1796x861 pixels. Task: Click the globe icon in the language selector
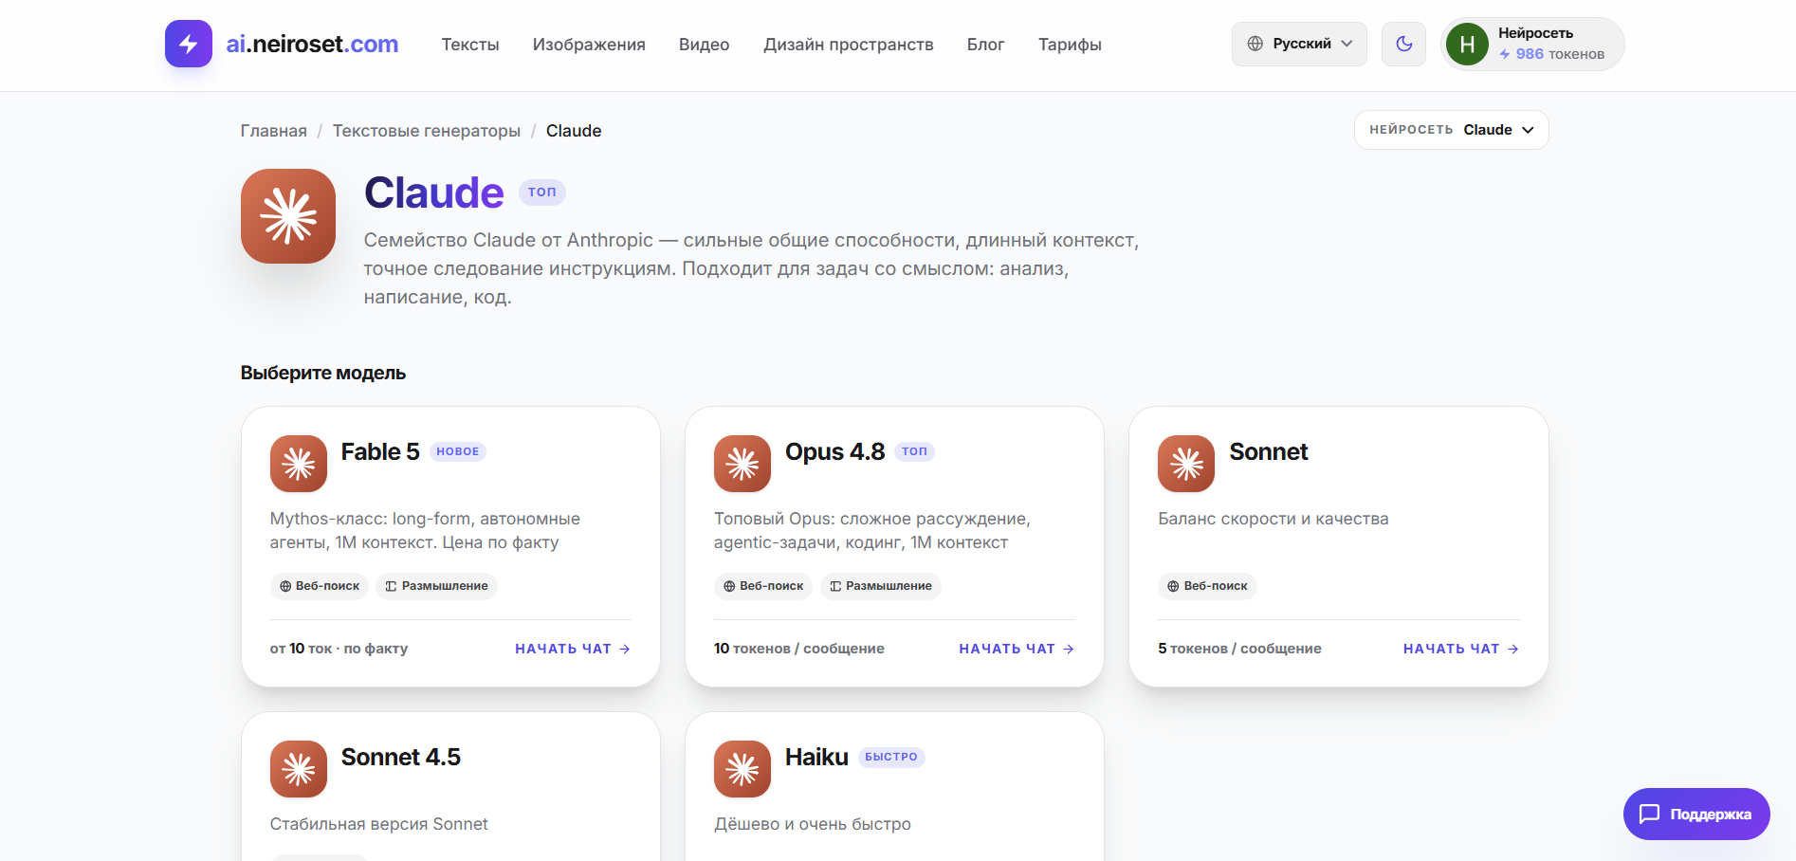[1255, 44]
